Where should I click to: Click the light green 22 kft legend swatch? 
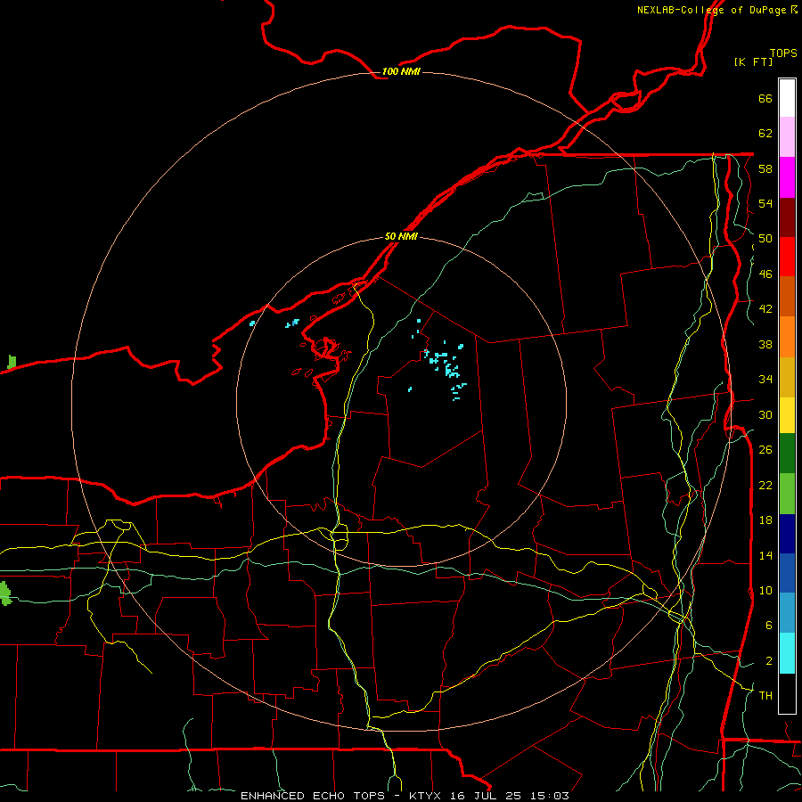[x=787, y=494]
